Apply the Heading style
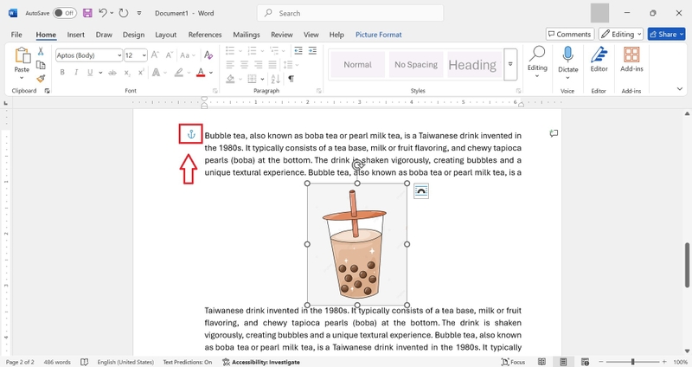Viewport: 692px width, 367px height. [x=472, y=64]
